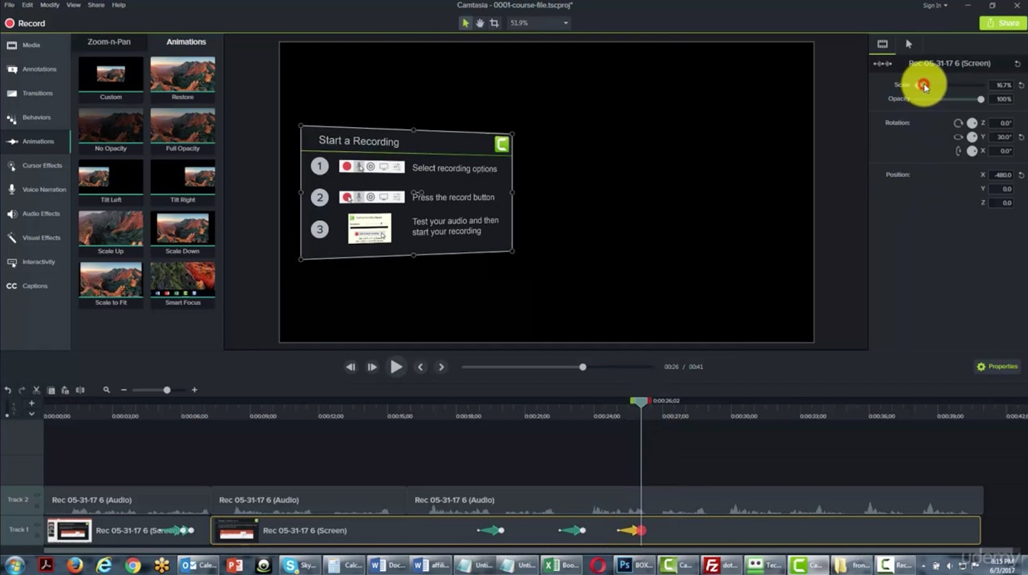Add a new track to the timeline
This screenshot has width=1028, height=575.
31,403
